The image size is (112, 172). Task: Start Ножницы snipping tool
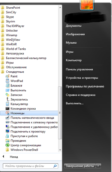coord(29,113)
